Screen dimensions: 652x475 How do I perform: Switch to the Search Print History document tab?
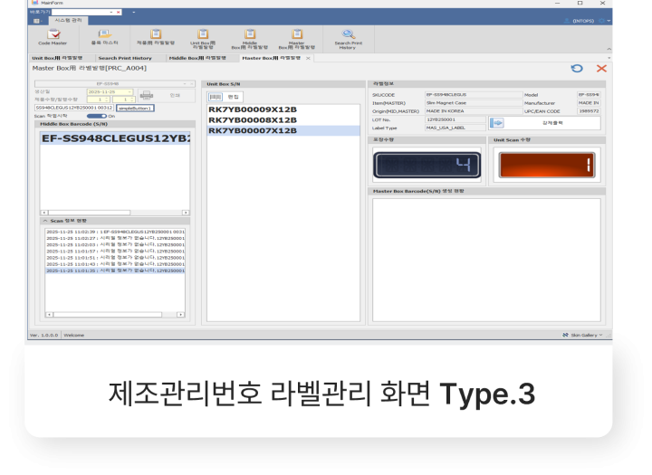click(x=125, y=58)
